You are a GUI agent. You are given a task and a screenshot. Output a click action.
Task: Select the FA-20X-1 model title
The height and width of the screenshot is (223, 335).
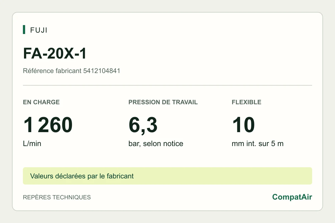(55, 54)
